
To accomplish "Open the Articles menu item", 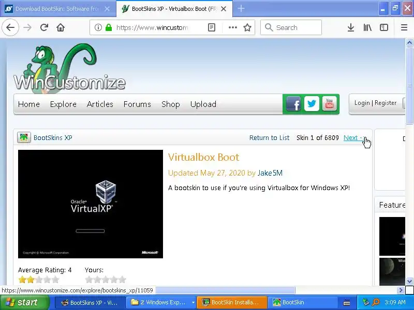I will tap(100, 104).
